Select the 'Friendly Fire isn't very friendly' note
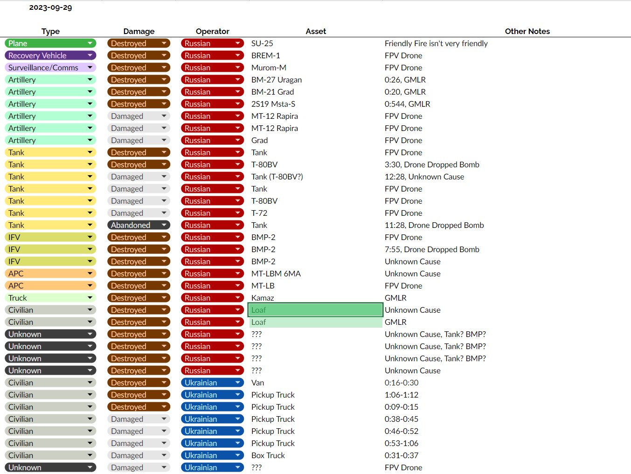 pos(436,43)
